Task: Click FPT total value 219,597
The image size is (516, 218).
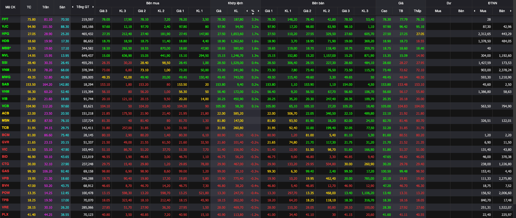Action: coord(88,20)
